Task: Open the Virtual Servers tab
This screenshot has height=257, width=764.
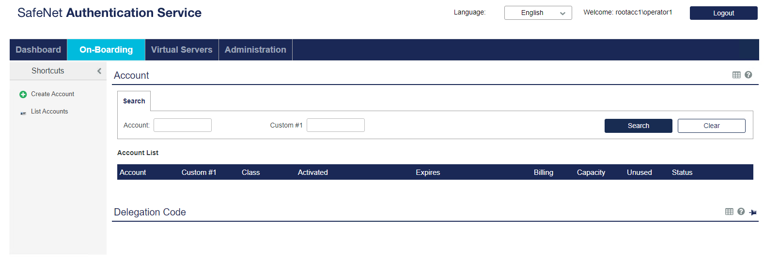Action: (182, 50)
